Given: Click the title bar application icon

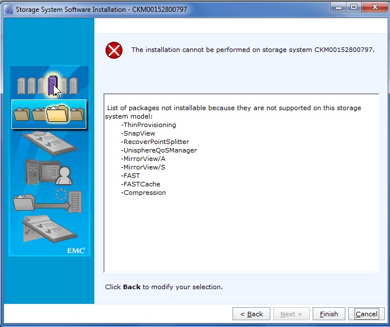Looking at the screenshot, I should [8, 10].
